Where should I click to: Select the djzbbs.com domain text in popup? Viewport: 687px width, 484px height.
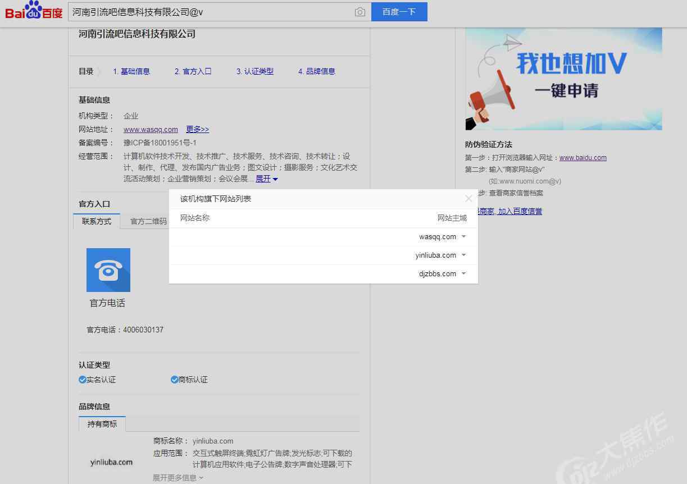coord(438,273)
